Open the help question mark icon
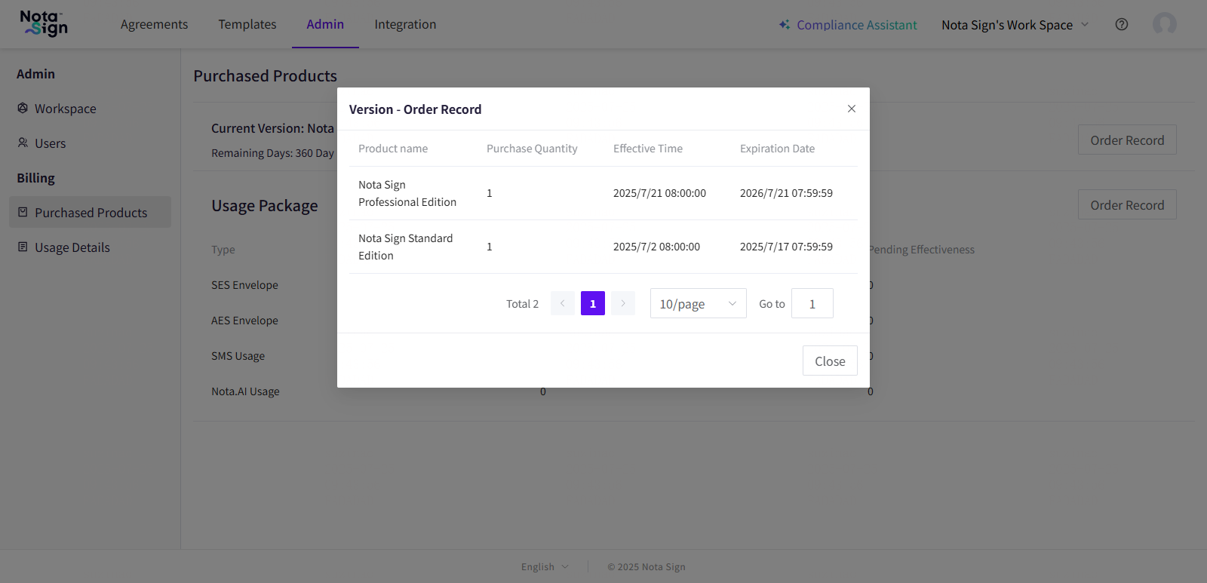The image size is (1207, 583). [x=1122, y=24]
